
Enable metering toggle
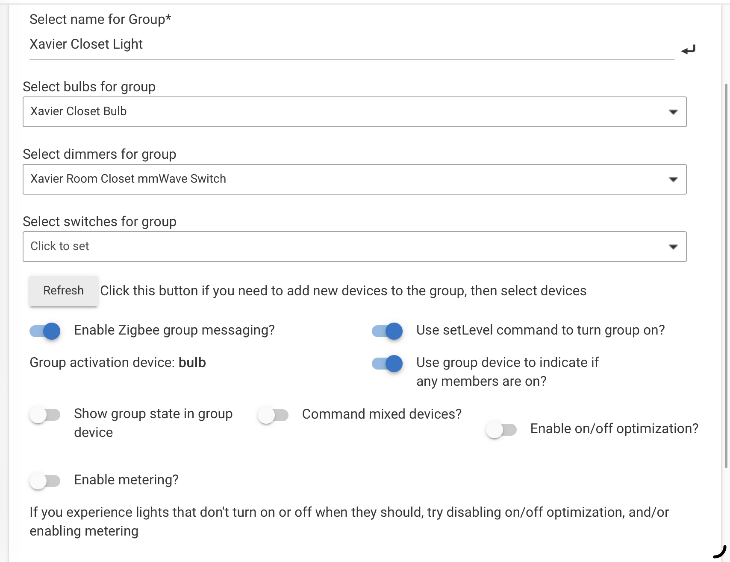45,480
